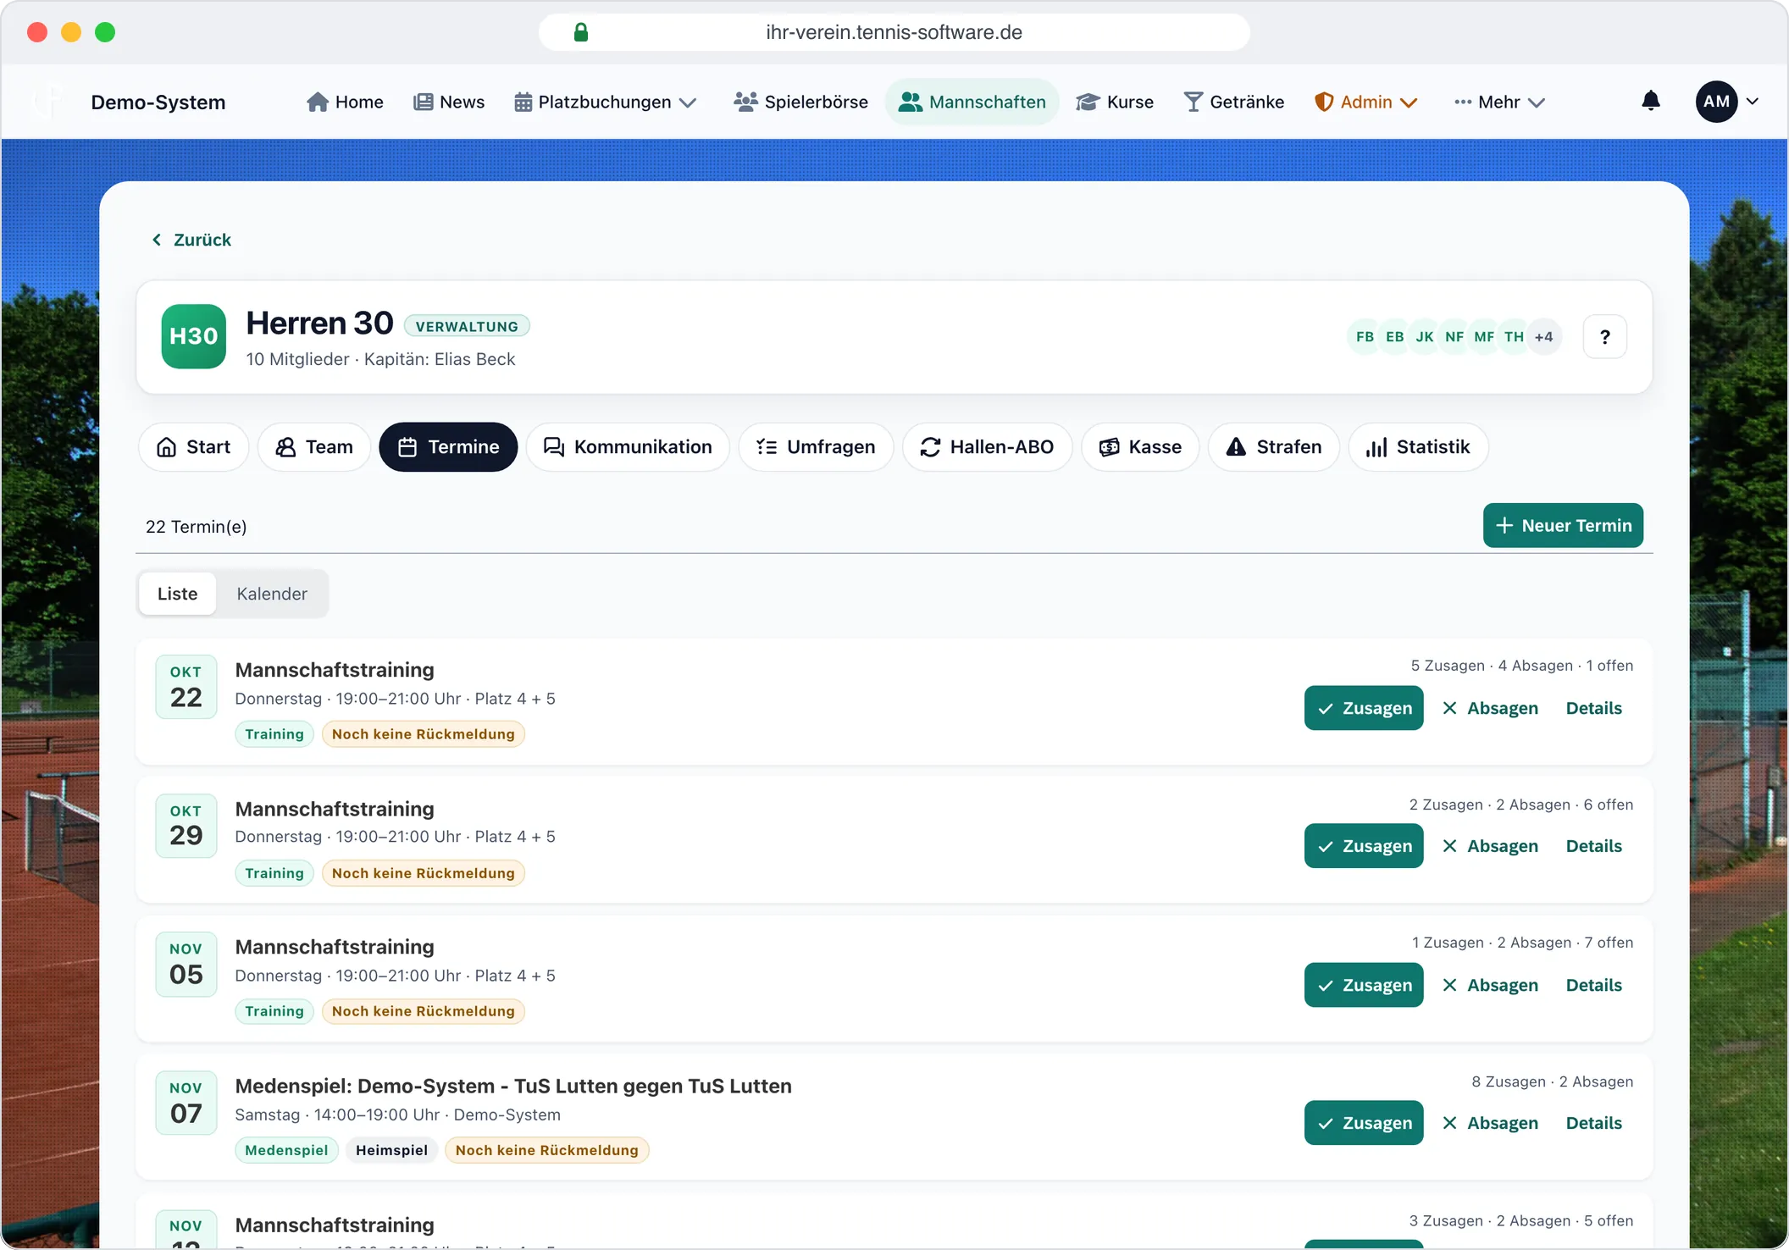Expand the Platzbuchungen dropdown

click(x=606, y=102)
